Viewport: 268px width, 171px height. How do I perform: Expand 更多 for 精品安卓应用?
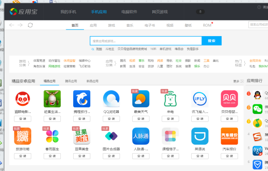238,81
